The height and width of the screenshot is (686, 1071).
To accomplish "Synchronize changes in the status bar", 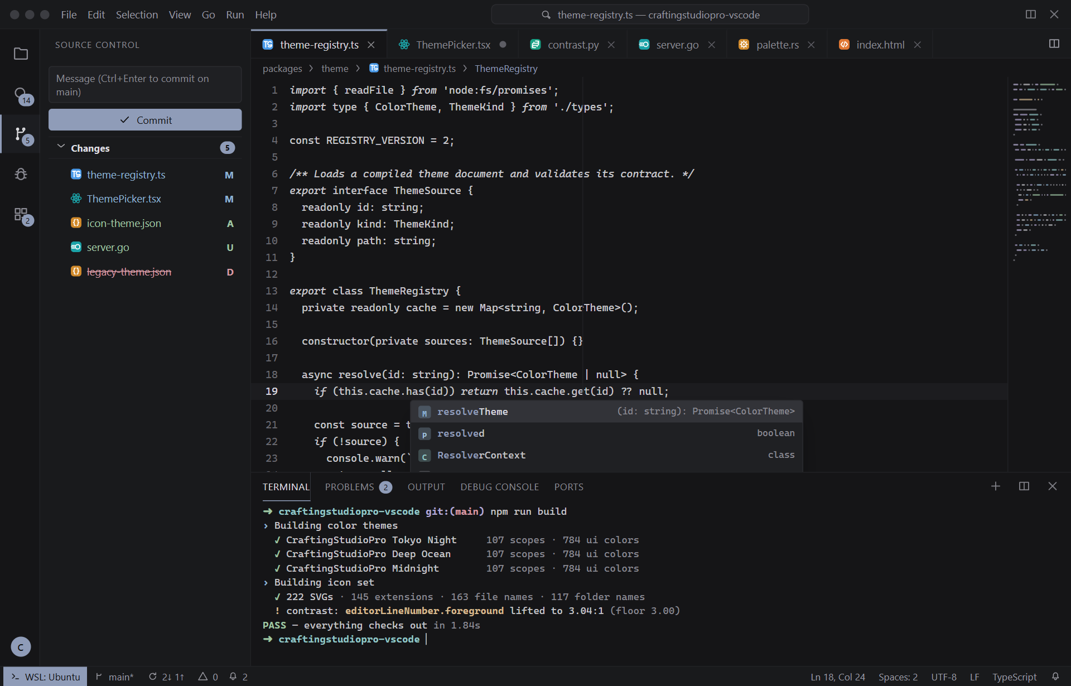I will (x=166, y=677).
